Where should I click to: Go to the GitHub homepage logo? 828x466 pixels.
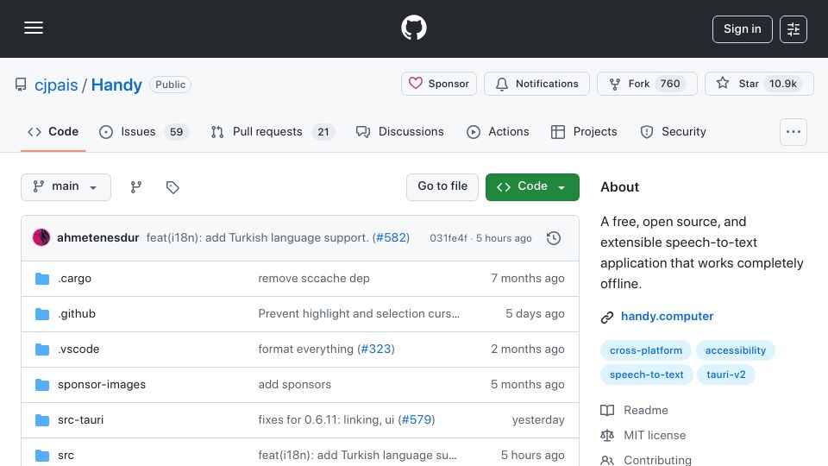point(413,28)
